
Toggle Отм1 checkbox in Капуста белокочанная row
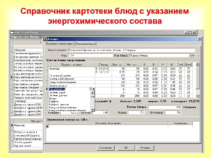tap(180, 82)
